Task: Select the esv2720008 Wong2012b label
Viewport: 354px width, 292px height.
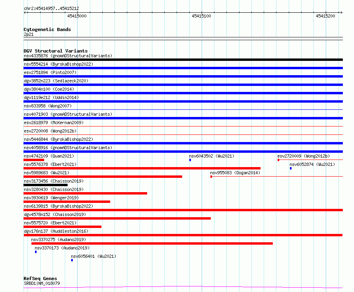Action: tap(50, 131)
